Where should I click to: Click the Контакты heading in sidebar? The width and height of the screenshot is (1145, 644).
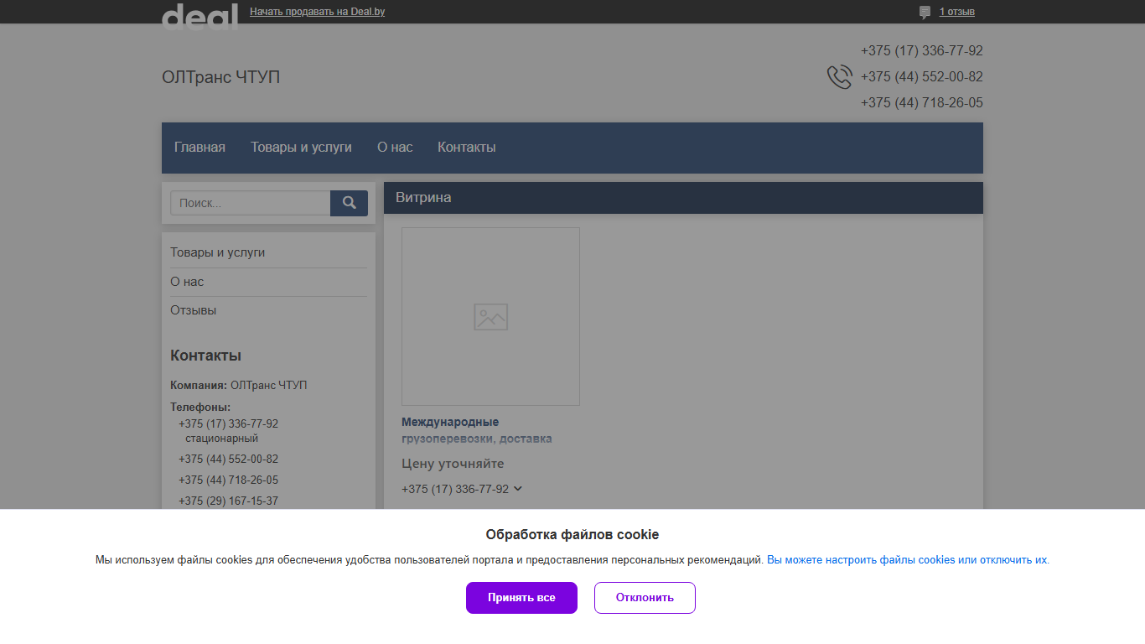(205, 356)
